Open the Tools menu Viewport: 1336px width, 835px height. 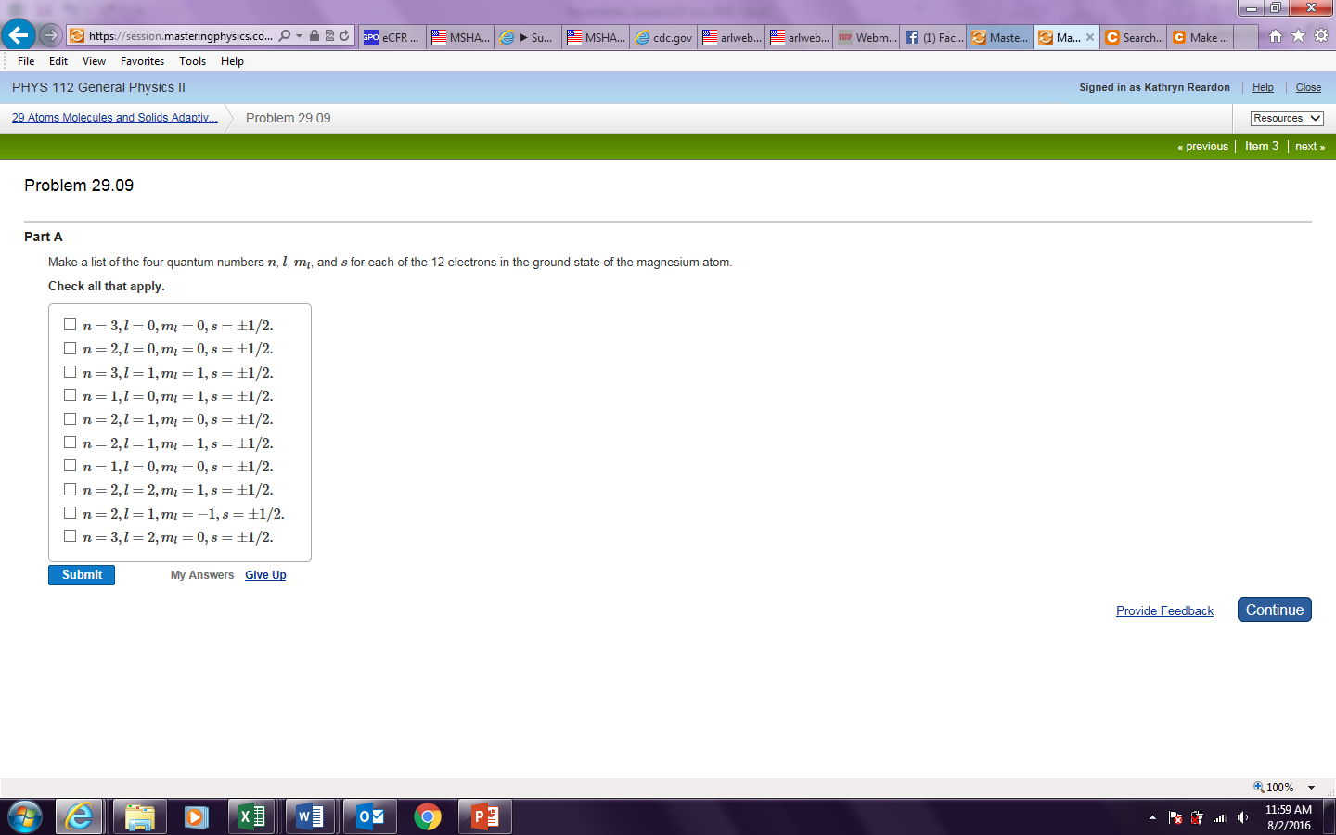click(x=192, y=60)
